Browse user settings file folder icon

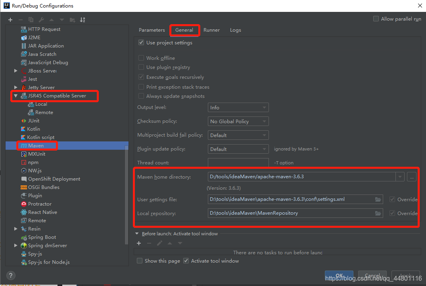tap(378, 199)
